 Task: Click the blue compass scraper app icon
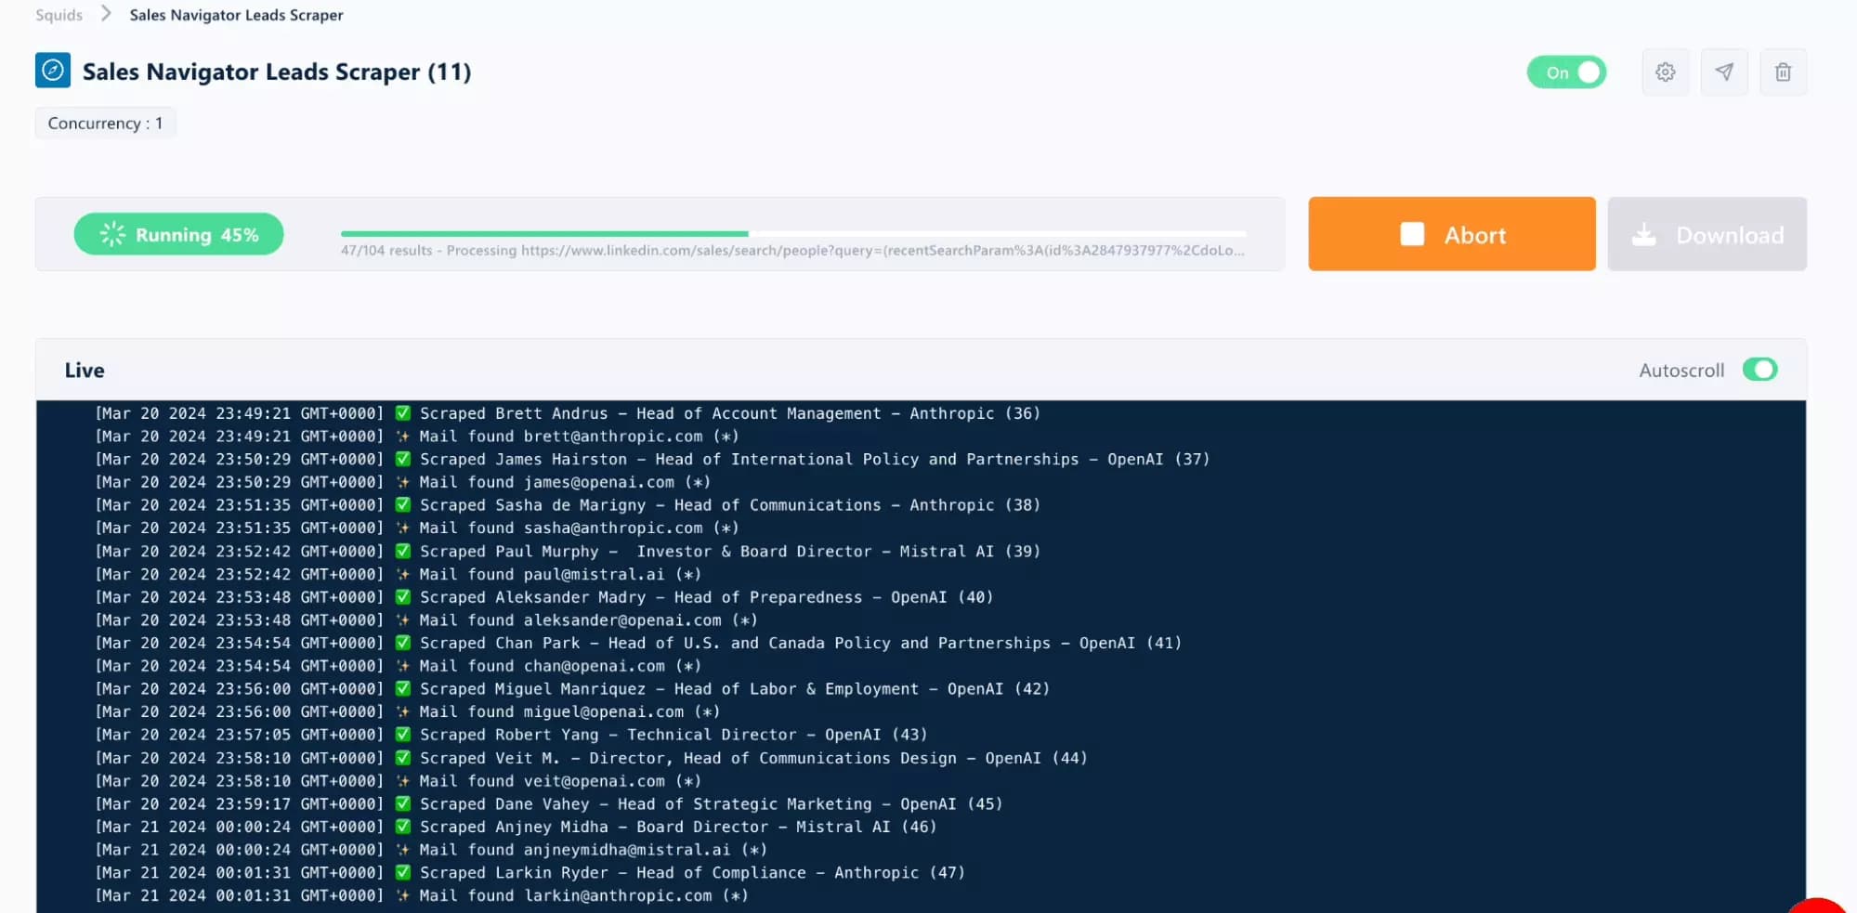tap(53, 70)
